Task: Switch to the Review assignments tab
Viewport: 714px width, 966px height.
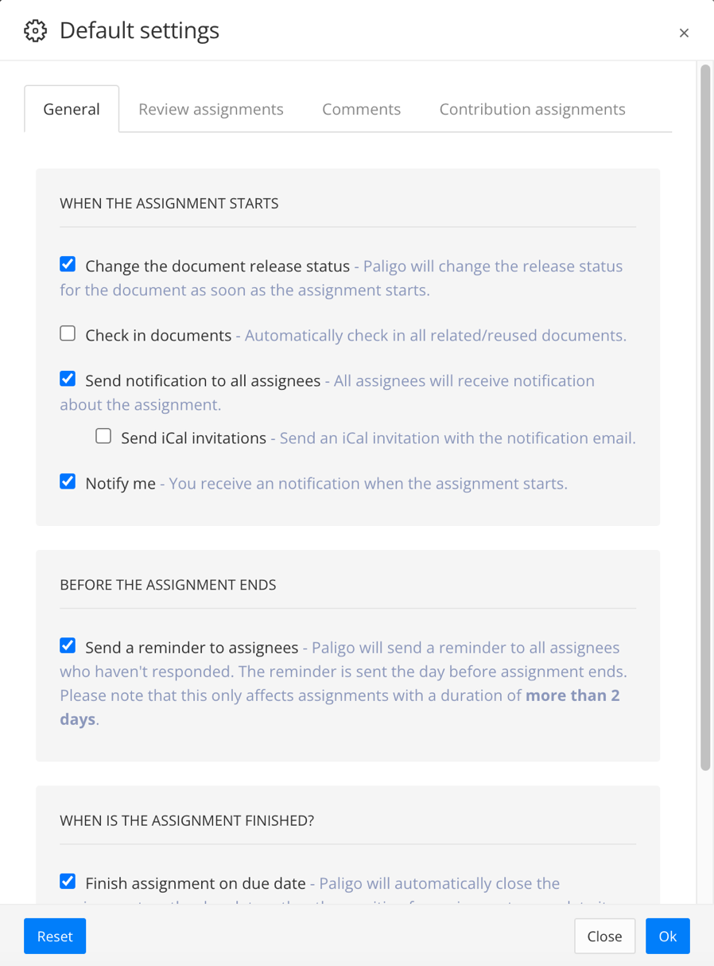Action: pos(211,109)
